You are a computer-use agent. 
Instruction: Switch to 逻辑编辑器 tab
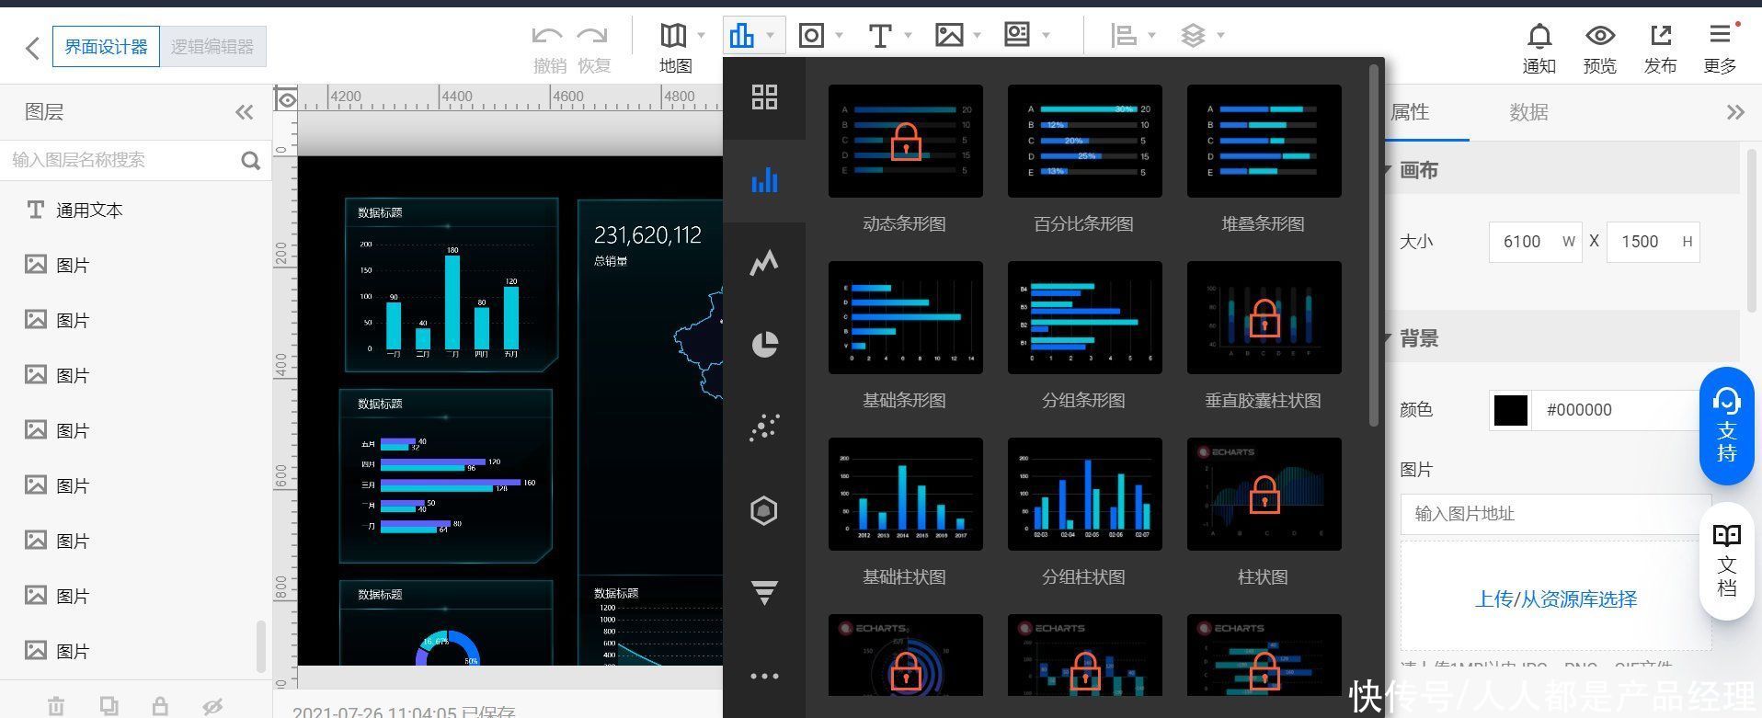click(x=212, y=46)
